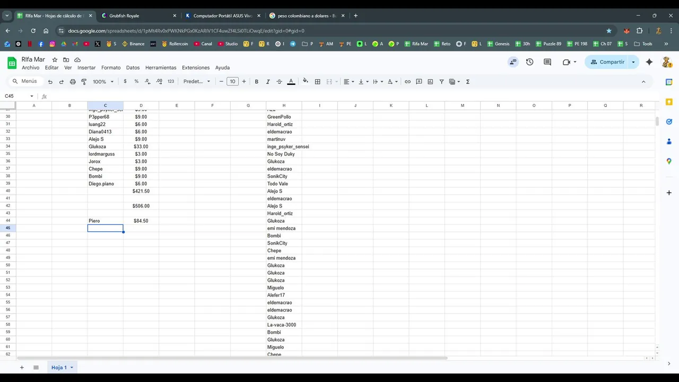This screenshot has width=679, height=382.
Task: Apply percent format to cell
Action: 136,82
